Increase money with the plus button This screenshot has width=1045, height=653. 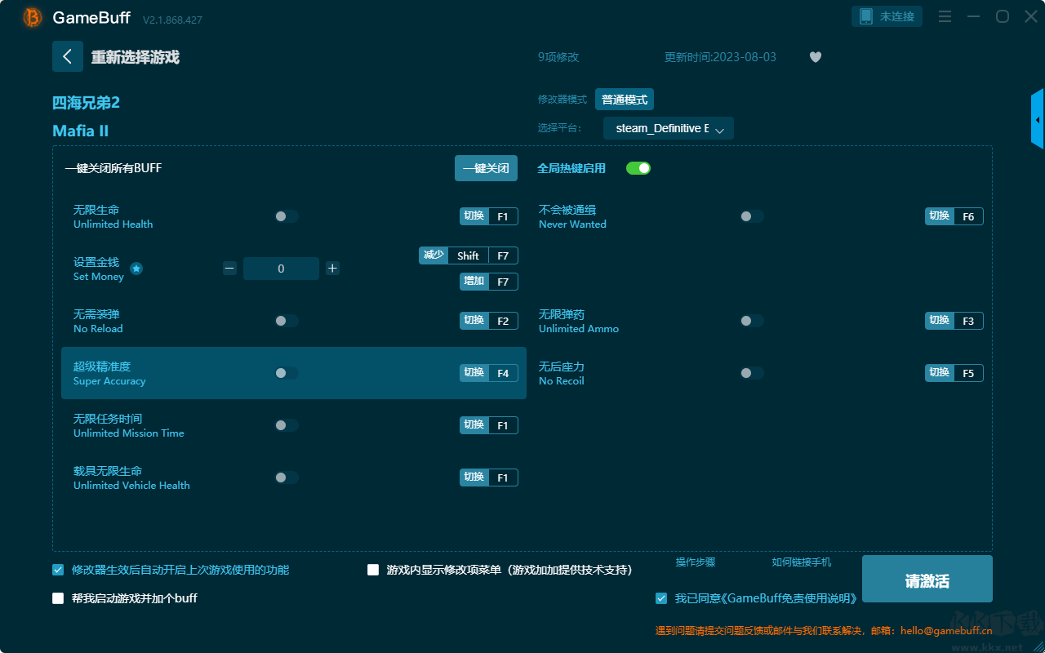(332, 269)
